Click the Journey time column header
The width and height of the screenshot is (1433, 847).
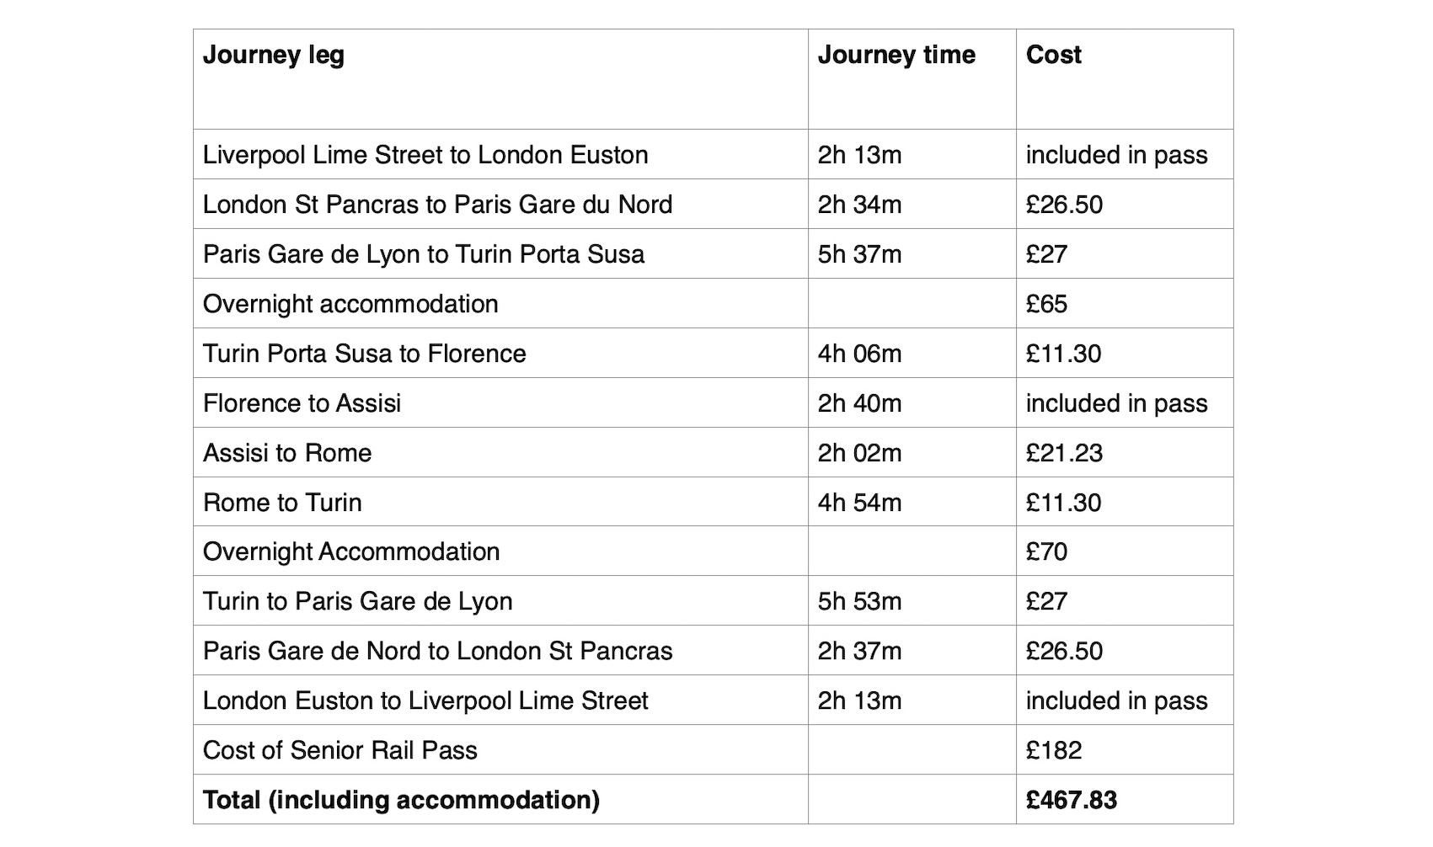coord(896,56)
